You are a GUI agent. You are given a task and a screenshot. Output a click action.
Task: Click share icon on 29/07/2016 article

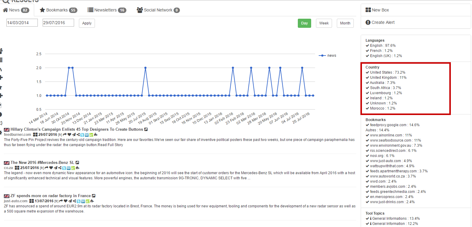pos(78,135)
